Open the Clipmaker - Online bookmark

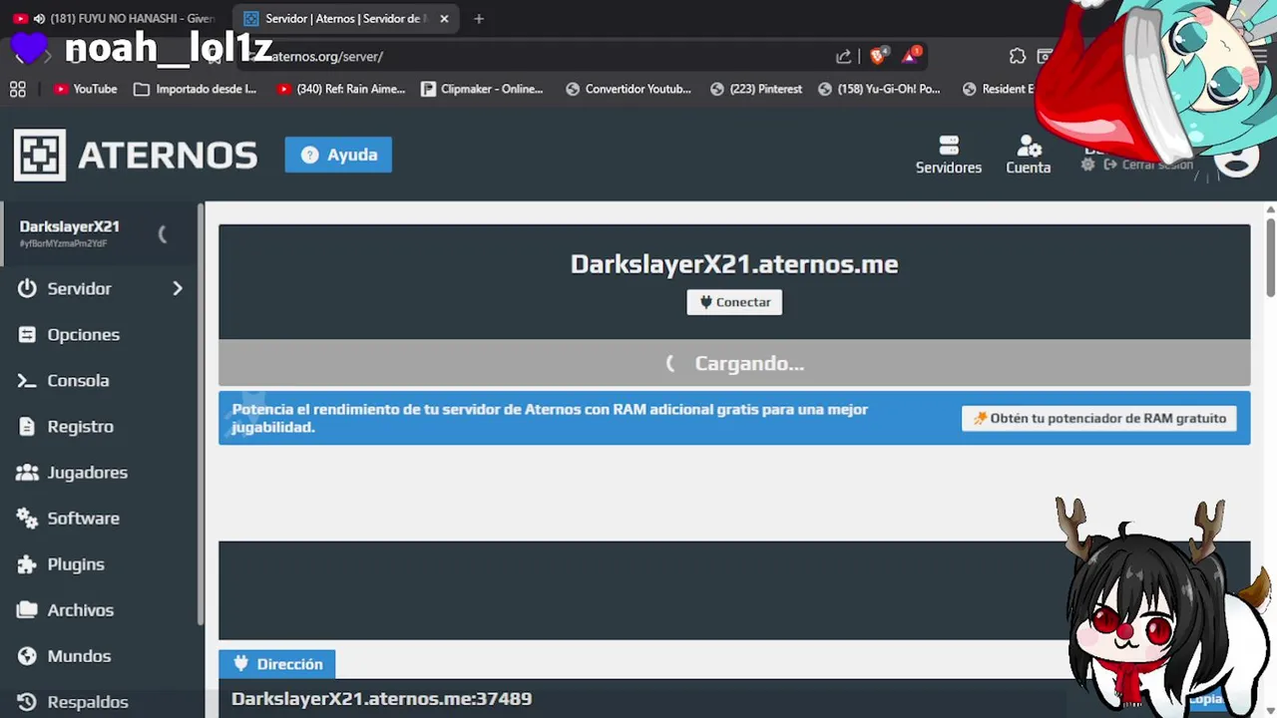point(482,89)
